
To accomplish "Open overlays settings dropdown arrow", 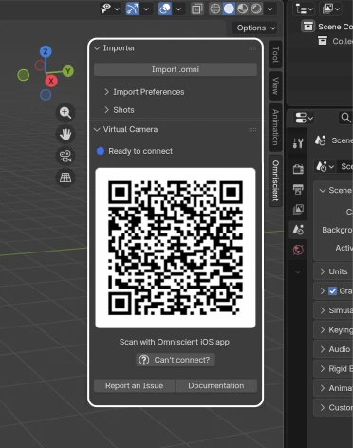I will click(x=178, y=9).
